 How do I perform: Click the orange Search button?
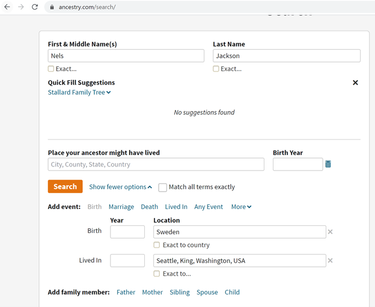coord(65,186)
